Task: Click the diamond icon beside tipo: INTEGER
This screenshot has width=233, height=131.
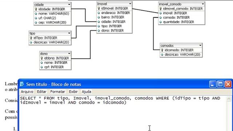Action: click(x=99, y=26)
